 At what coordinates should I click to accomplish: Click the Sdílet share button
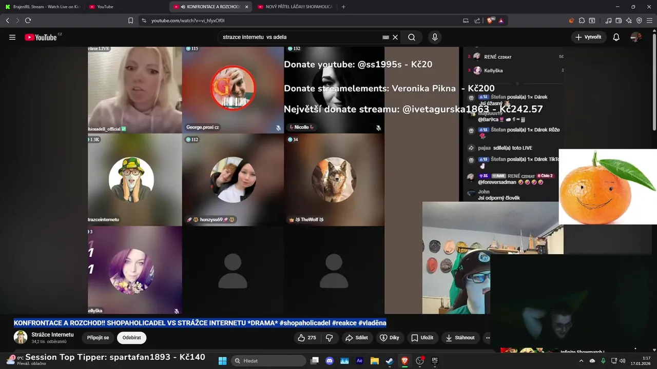[357, 338]
